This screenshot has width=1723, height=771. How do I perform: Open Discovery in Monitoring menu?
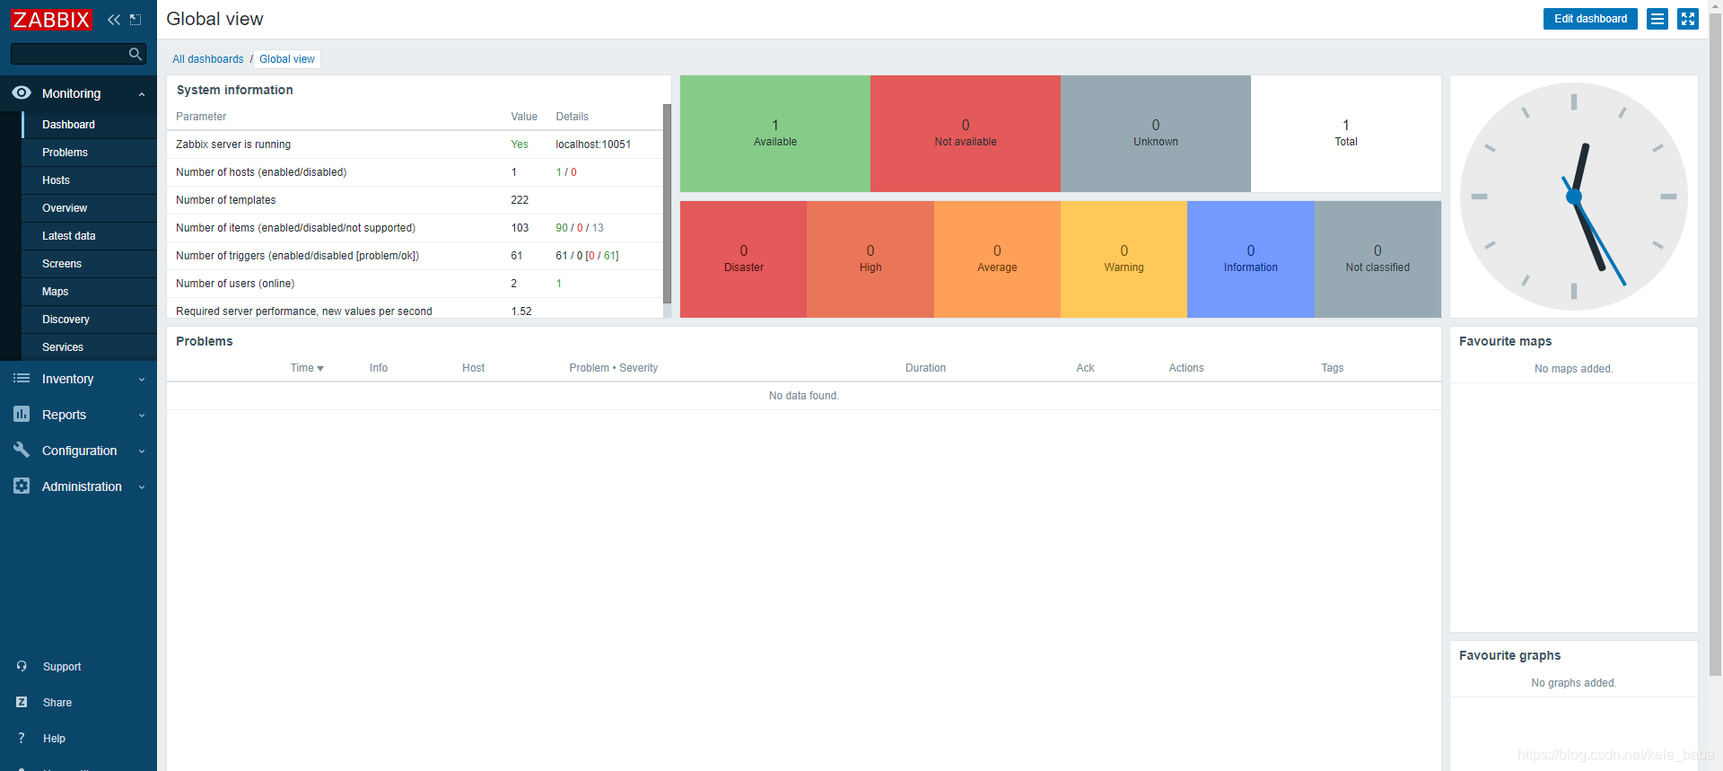click(90, 320)
